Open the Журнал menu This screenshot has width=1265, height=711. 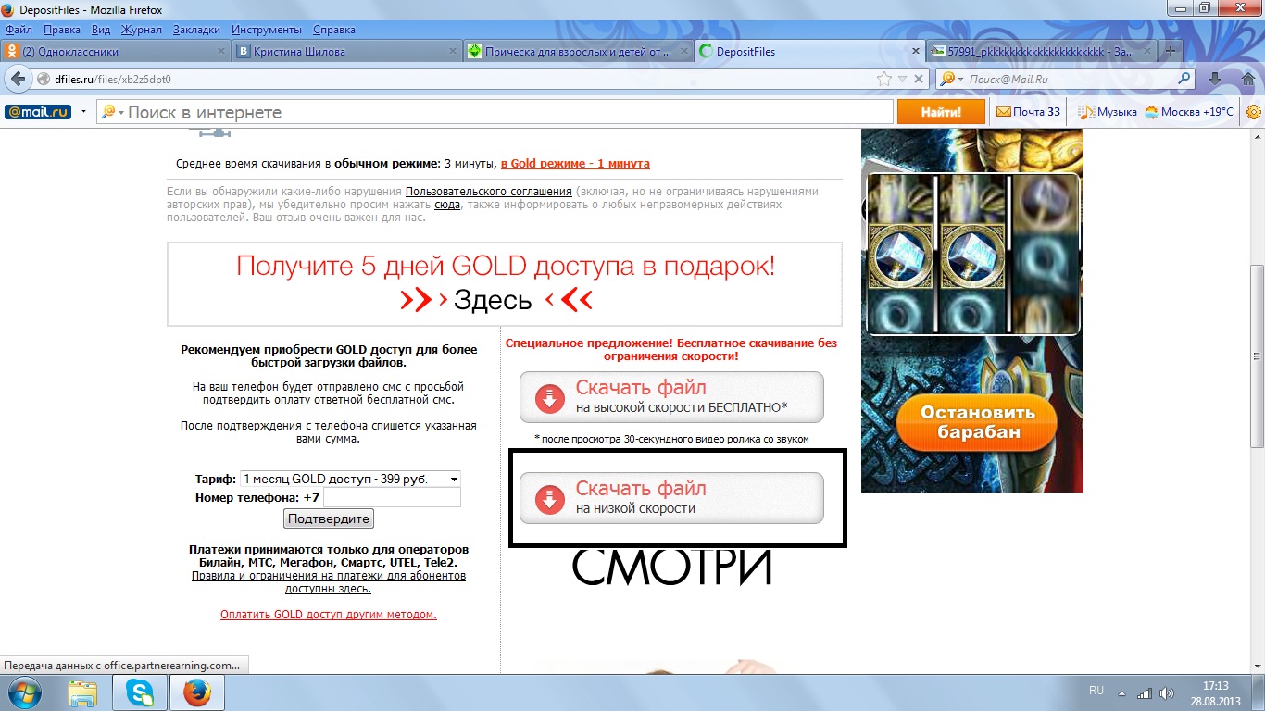(142, 30)
